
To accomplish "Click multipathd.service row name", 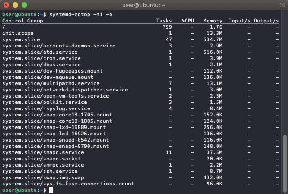I will (51, 83).
